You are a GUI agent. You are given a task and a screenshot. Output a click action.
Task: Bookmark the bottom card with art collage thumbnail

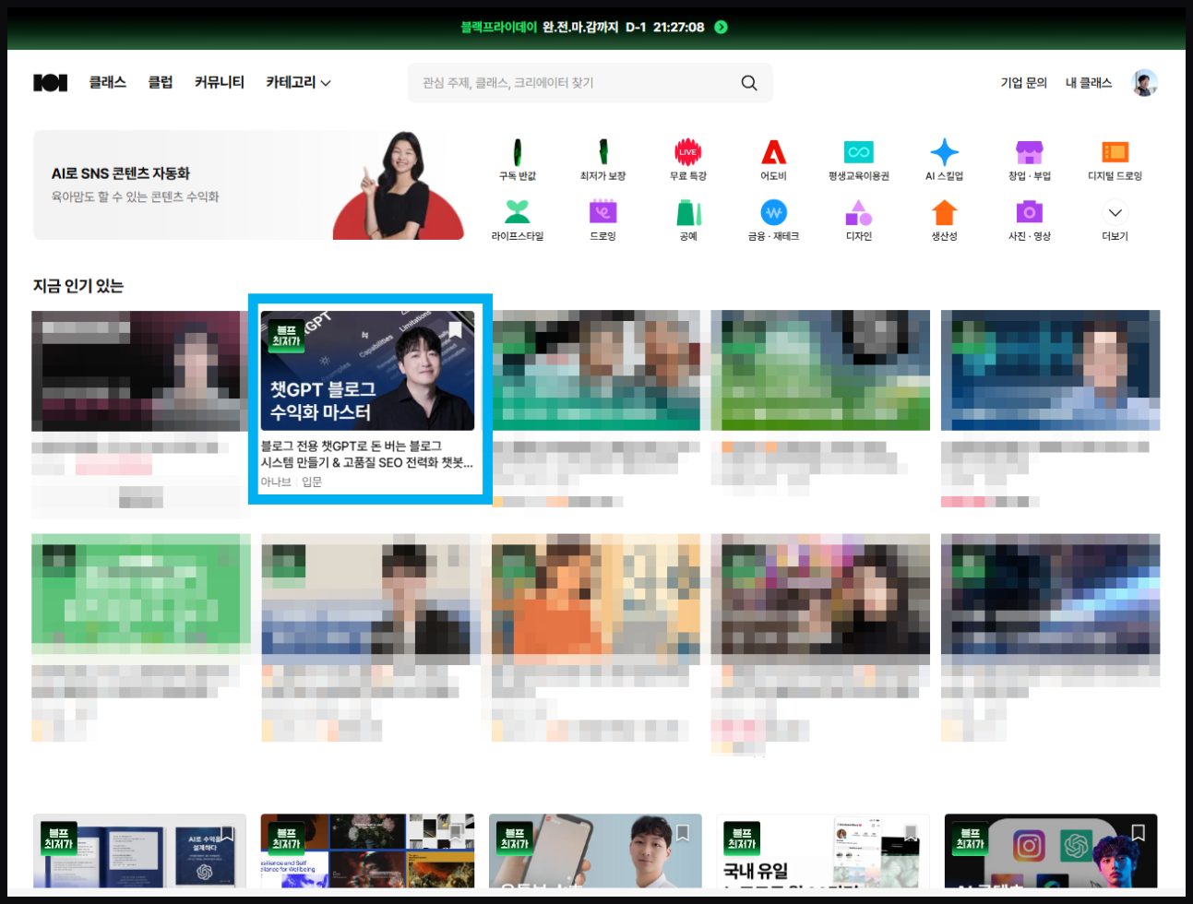(455, 833)
